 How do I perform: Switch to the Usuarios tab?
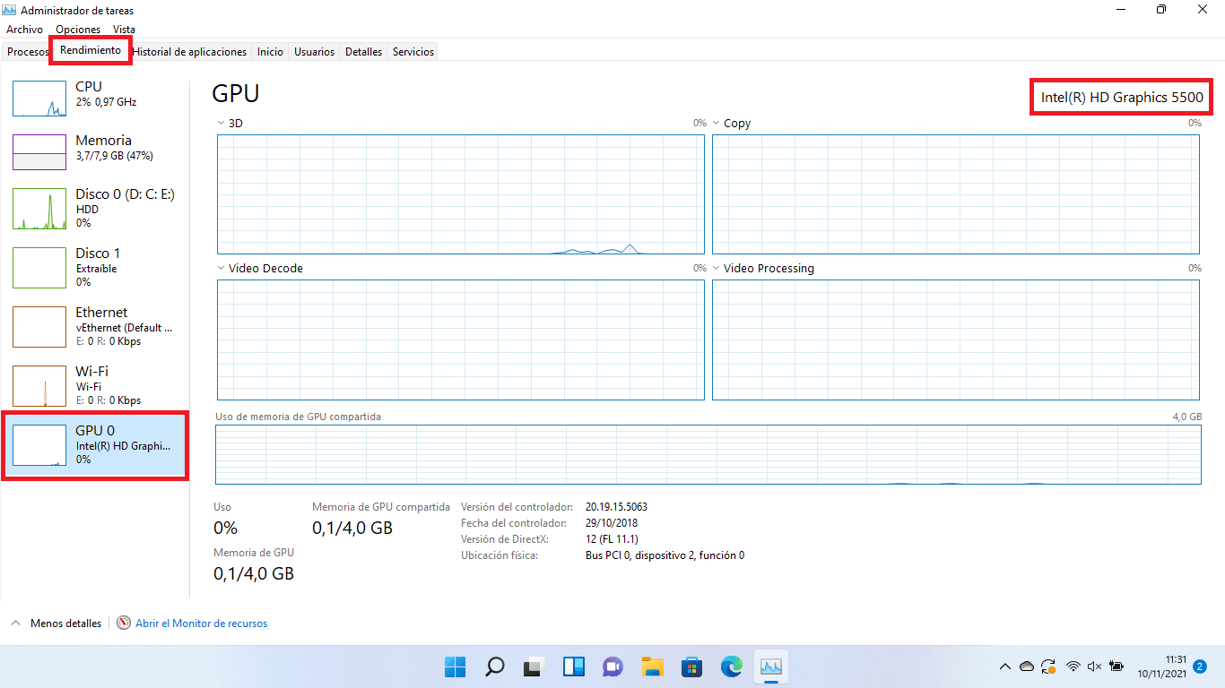(314, 52)
